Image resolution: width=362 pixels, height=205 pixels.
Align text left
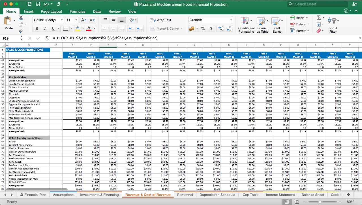105,28
